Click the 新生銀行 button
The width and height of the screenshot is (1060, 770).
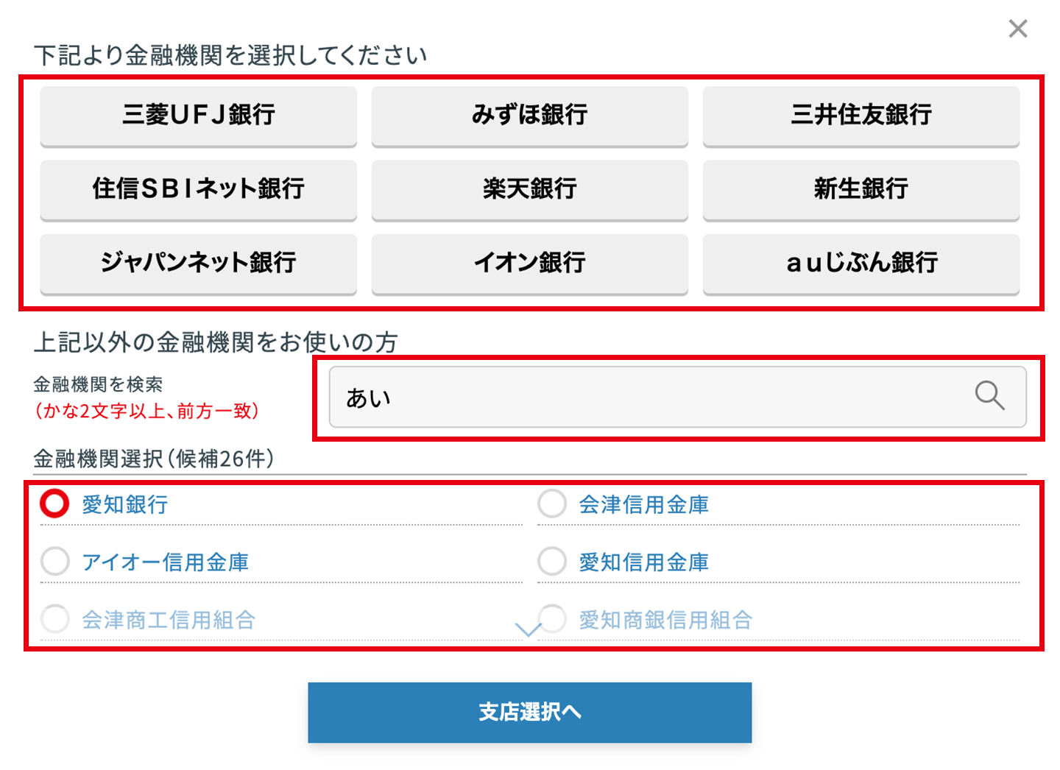861,189
